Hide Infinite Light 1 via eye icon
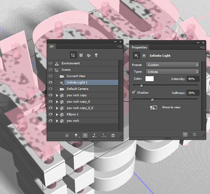Image resolution: width=210 pixels, height=194 pixels. point(50,82)
